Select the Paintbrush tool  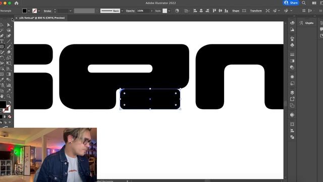(9, 47)
